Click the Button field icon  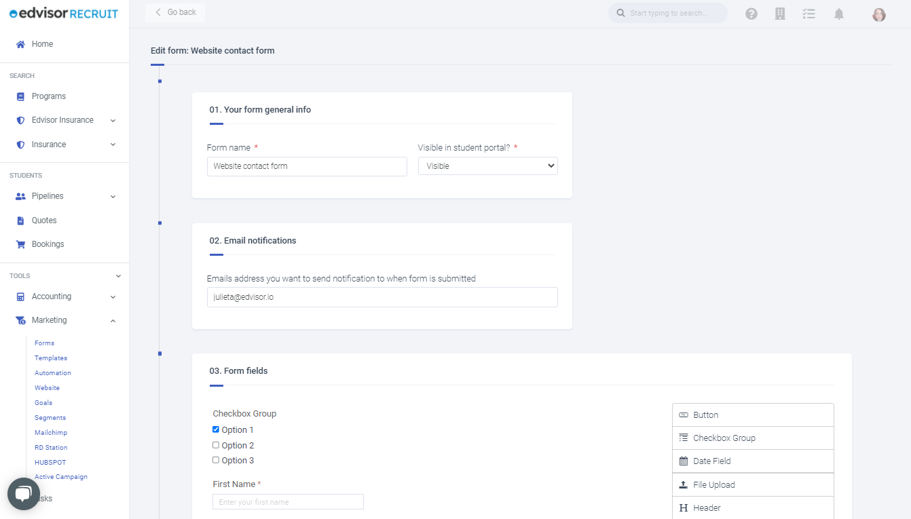coord(684,415)
